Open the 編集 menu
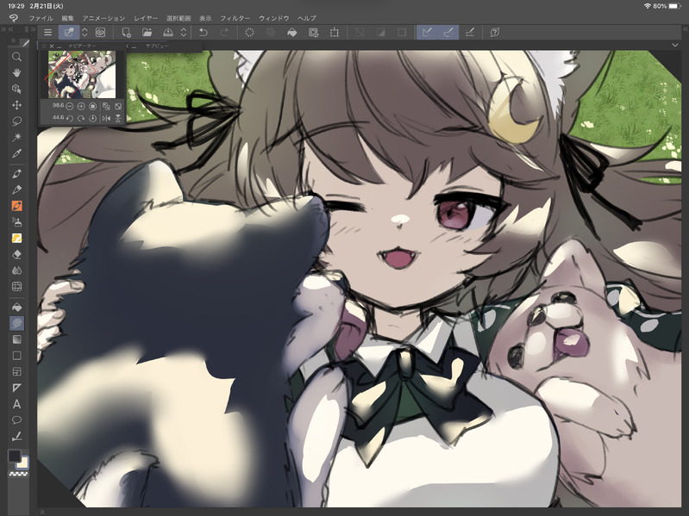Viewport: 689px width, 516px height. coord(67,18)
